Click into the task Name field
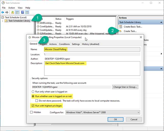Screen dimensions: 164x131 click(91, 49)
